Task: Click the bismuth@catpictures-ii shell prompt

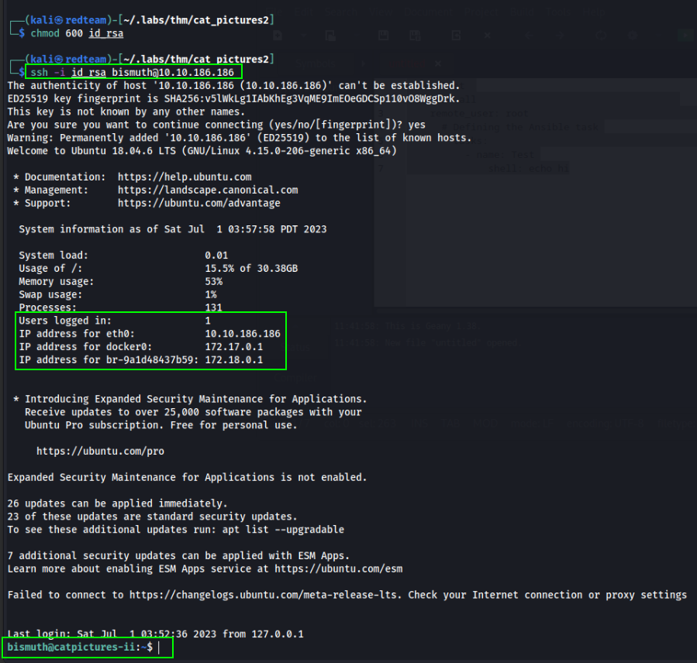Action: coord(80,647)
